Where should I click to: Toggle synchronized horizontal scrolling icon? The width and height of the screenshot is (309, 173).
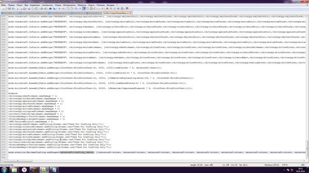coord(71,9)
